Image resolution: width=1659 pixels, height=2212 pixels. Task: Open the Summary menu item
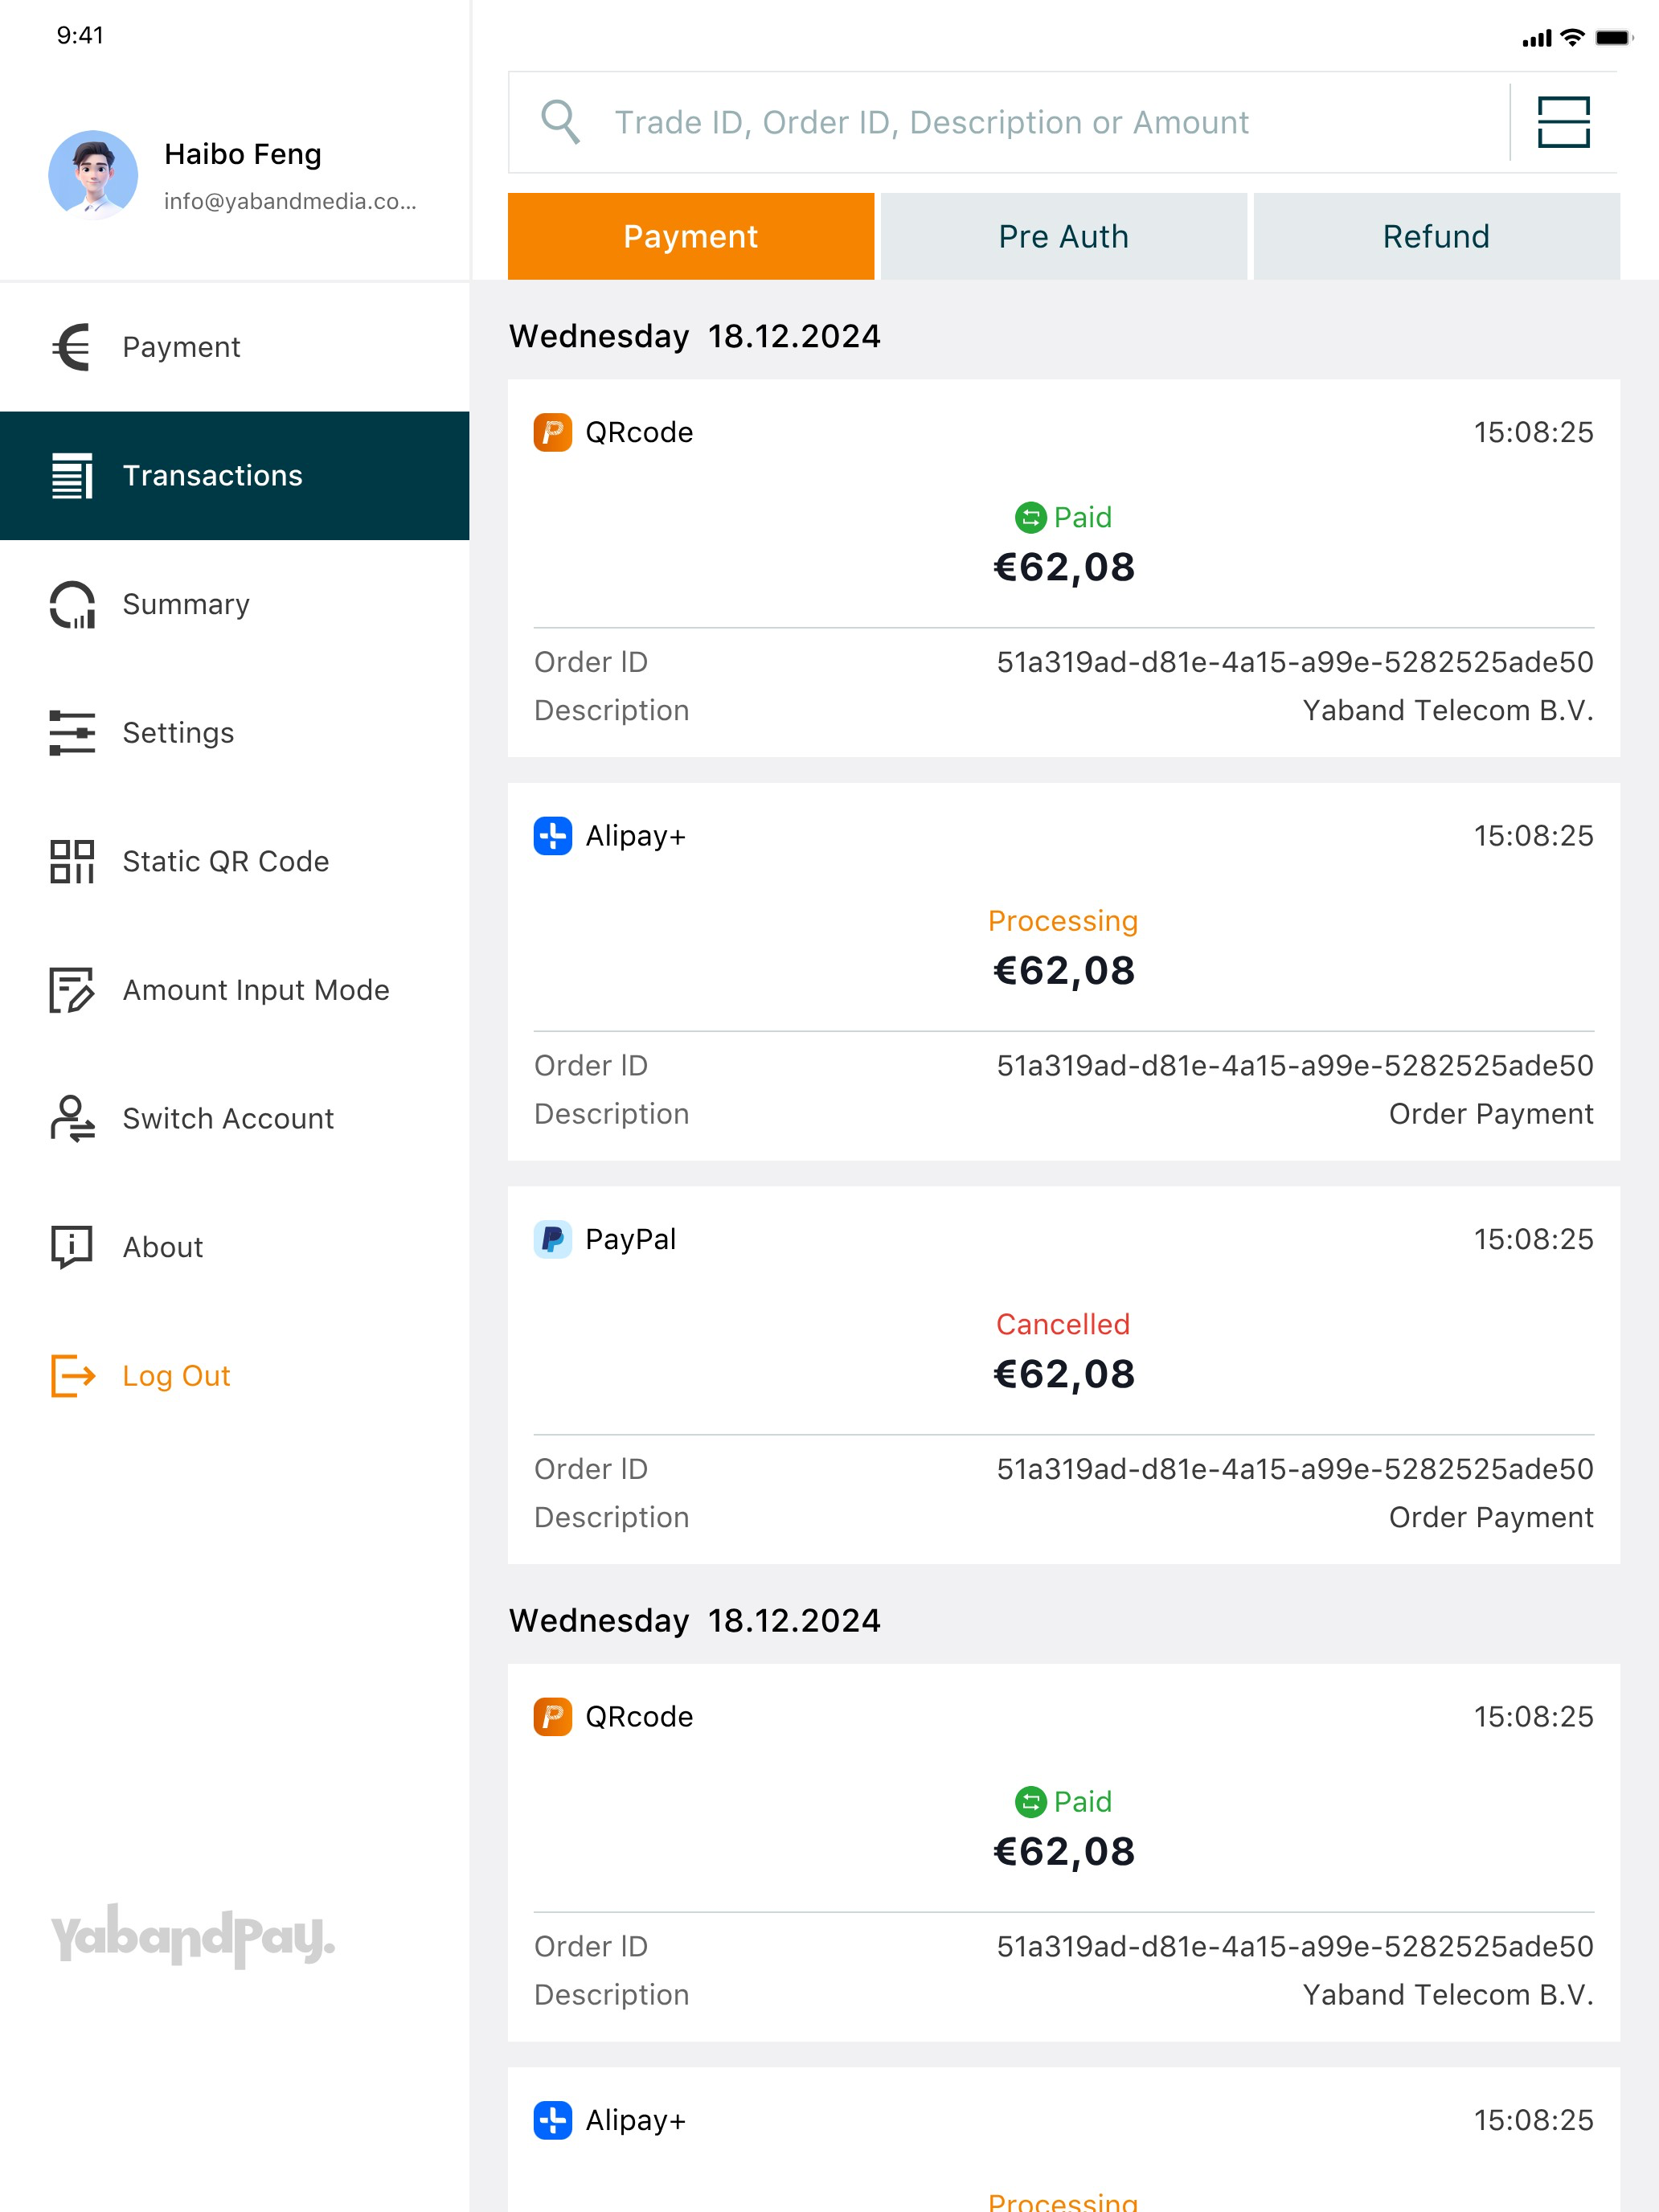[x=235, y=604]
